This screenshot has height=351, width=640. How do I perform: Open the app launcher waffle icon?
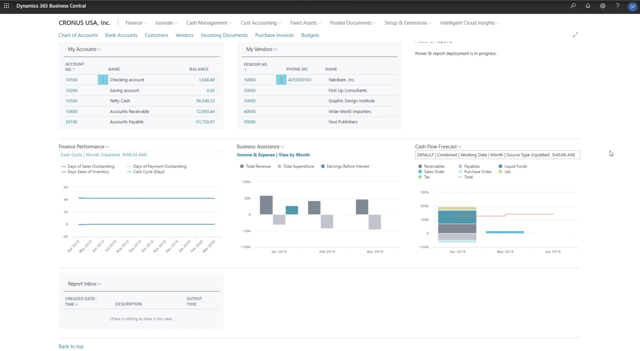(x=6, y=5)
